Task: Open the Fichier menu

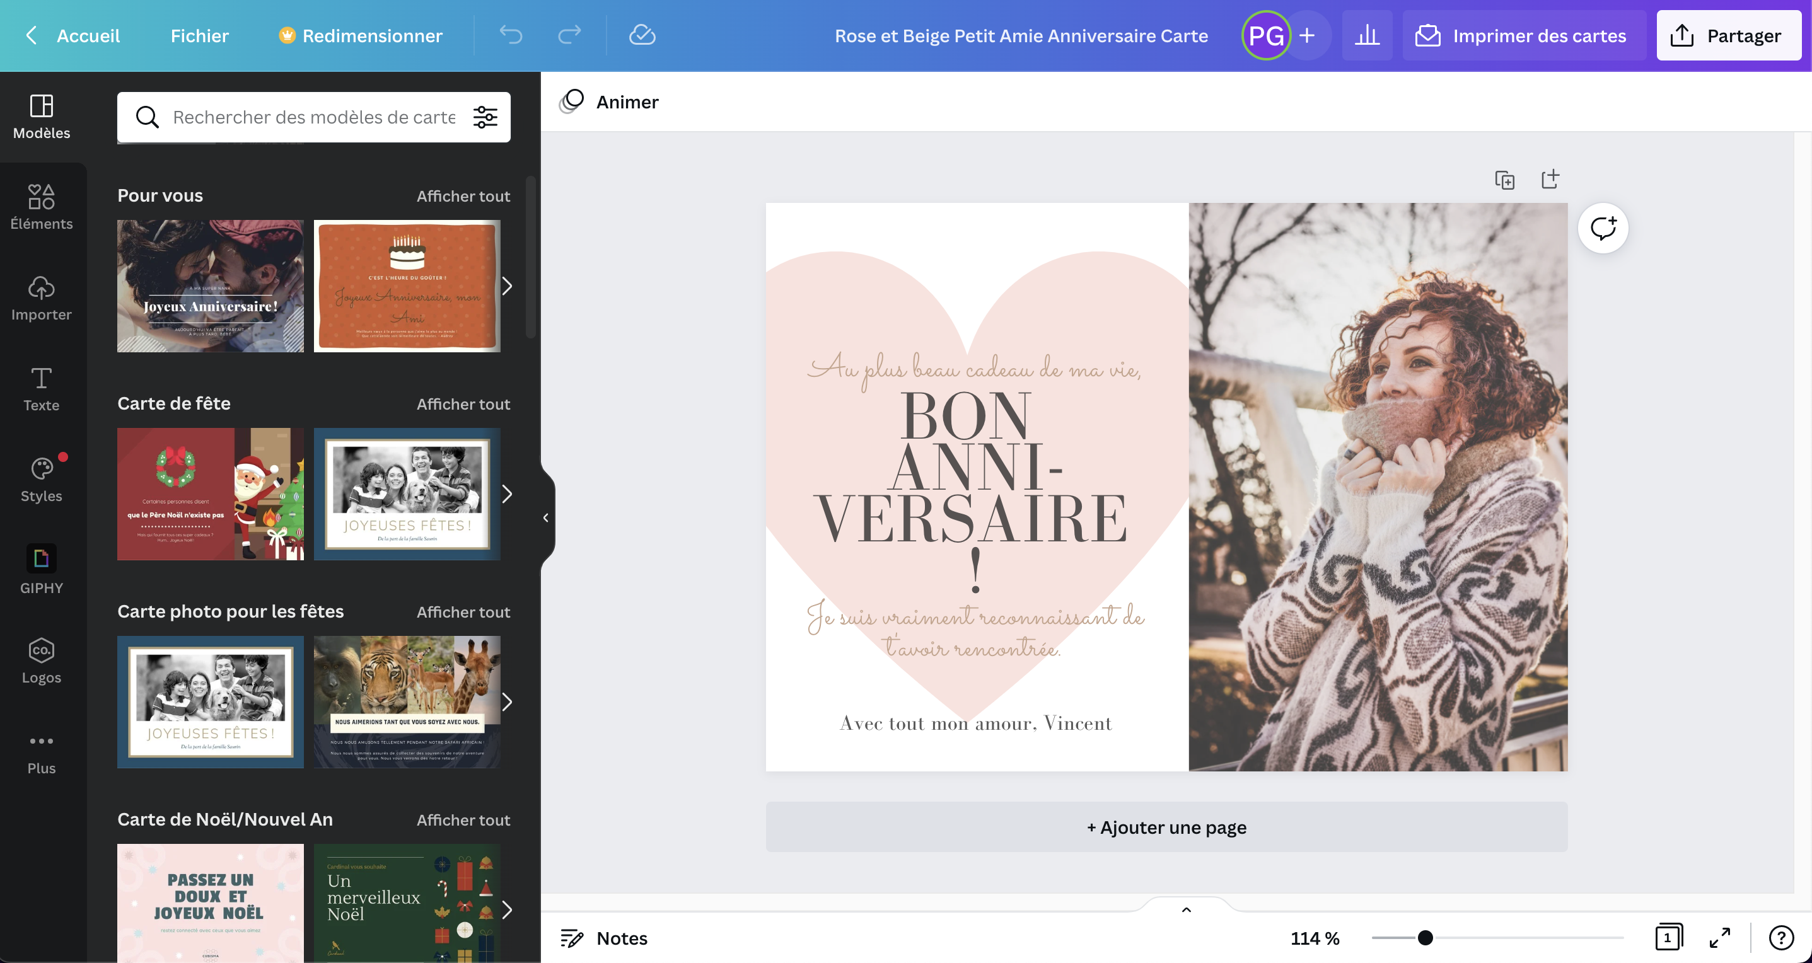Action: coord(200,35)
